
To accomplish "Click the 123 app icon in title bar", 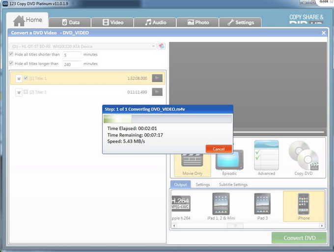I will [5, 3].
